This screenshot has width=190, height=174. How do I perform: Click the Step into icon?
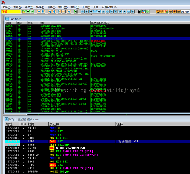click(x=50, y=11)
